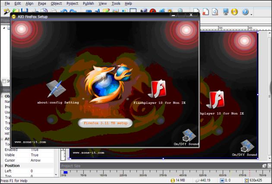This screenshot has width=272, height=184.
Task: Click the AIO FireFox Setup title bar disc icon
Action: point(14,17)
